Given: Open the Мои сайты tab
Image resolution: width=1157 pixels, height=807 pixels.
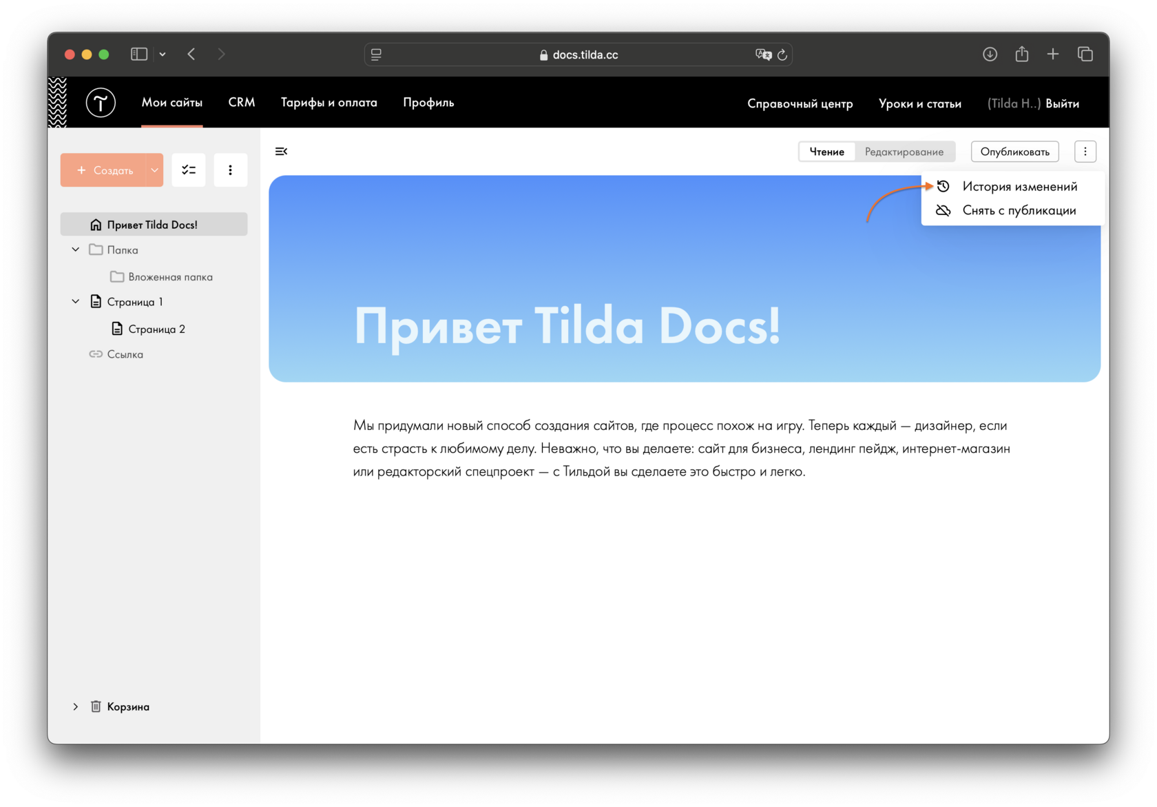Looking at the screenshot, I should click(x=172, y=103).
